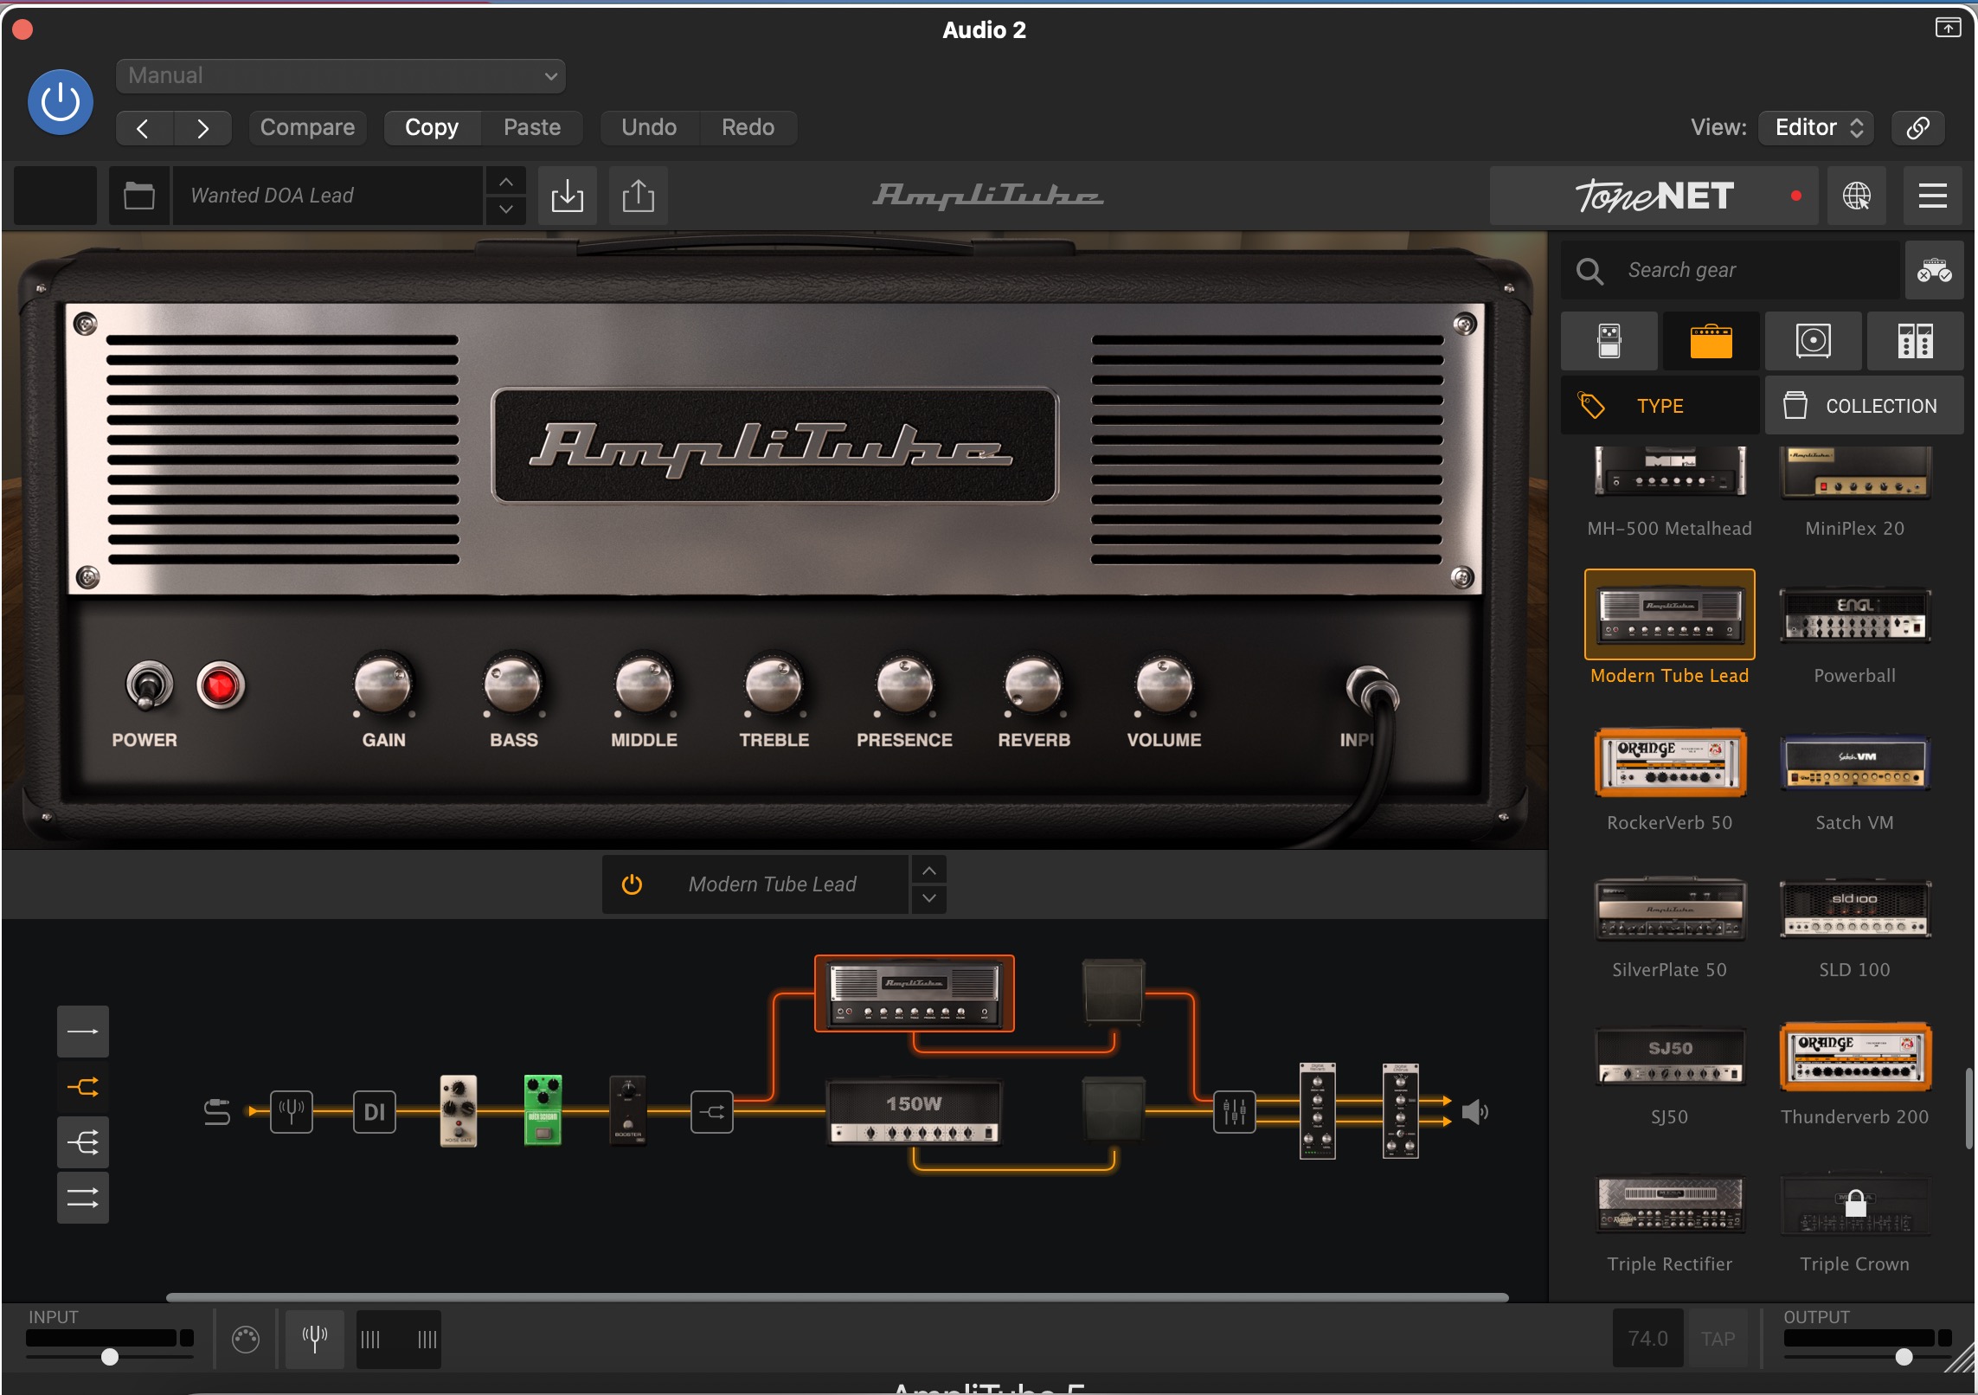Image resolution: width=1978 pixels, height=1395 pixels.
Task: Select the three-way split chain layout
Action: click(83, 1142)
